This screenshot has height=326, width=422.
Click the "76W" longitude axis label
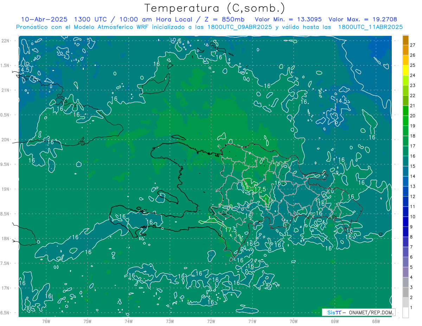coord(46,321)
